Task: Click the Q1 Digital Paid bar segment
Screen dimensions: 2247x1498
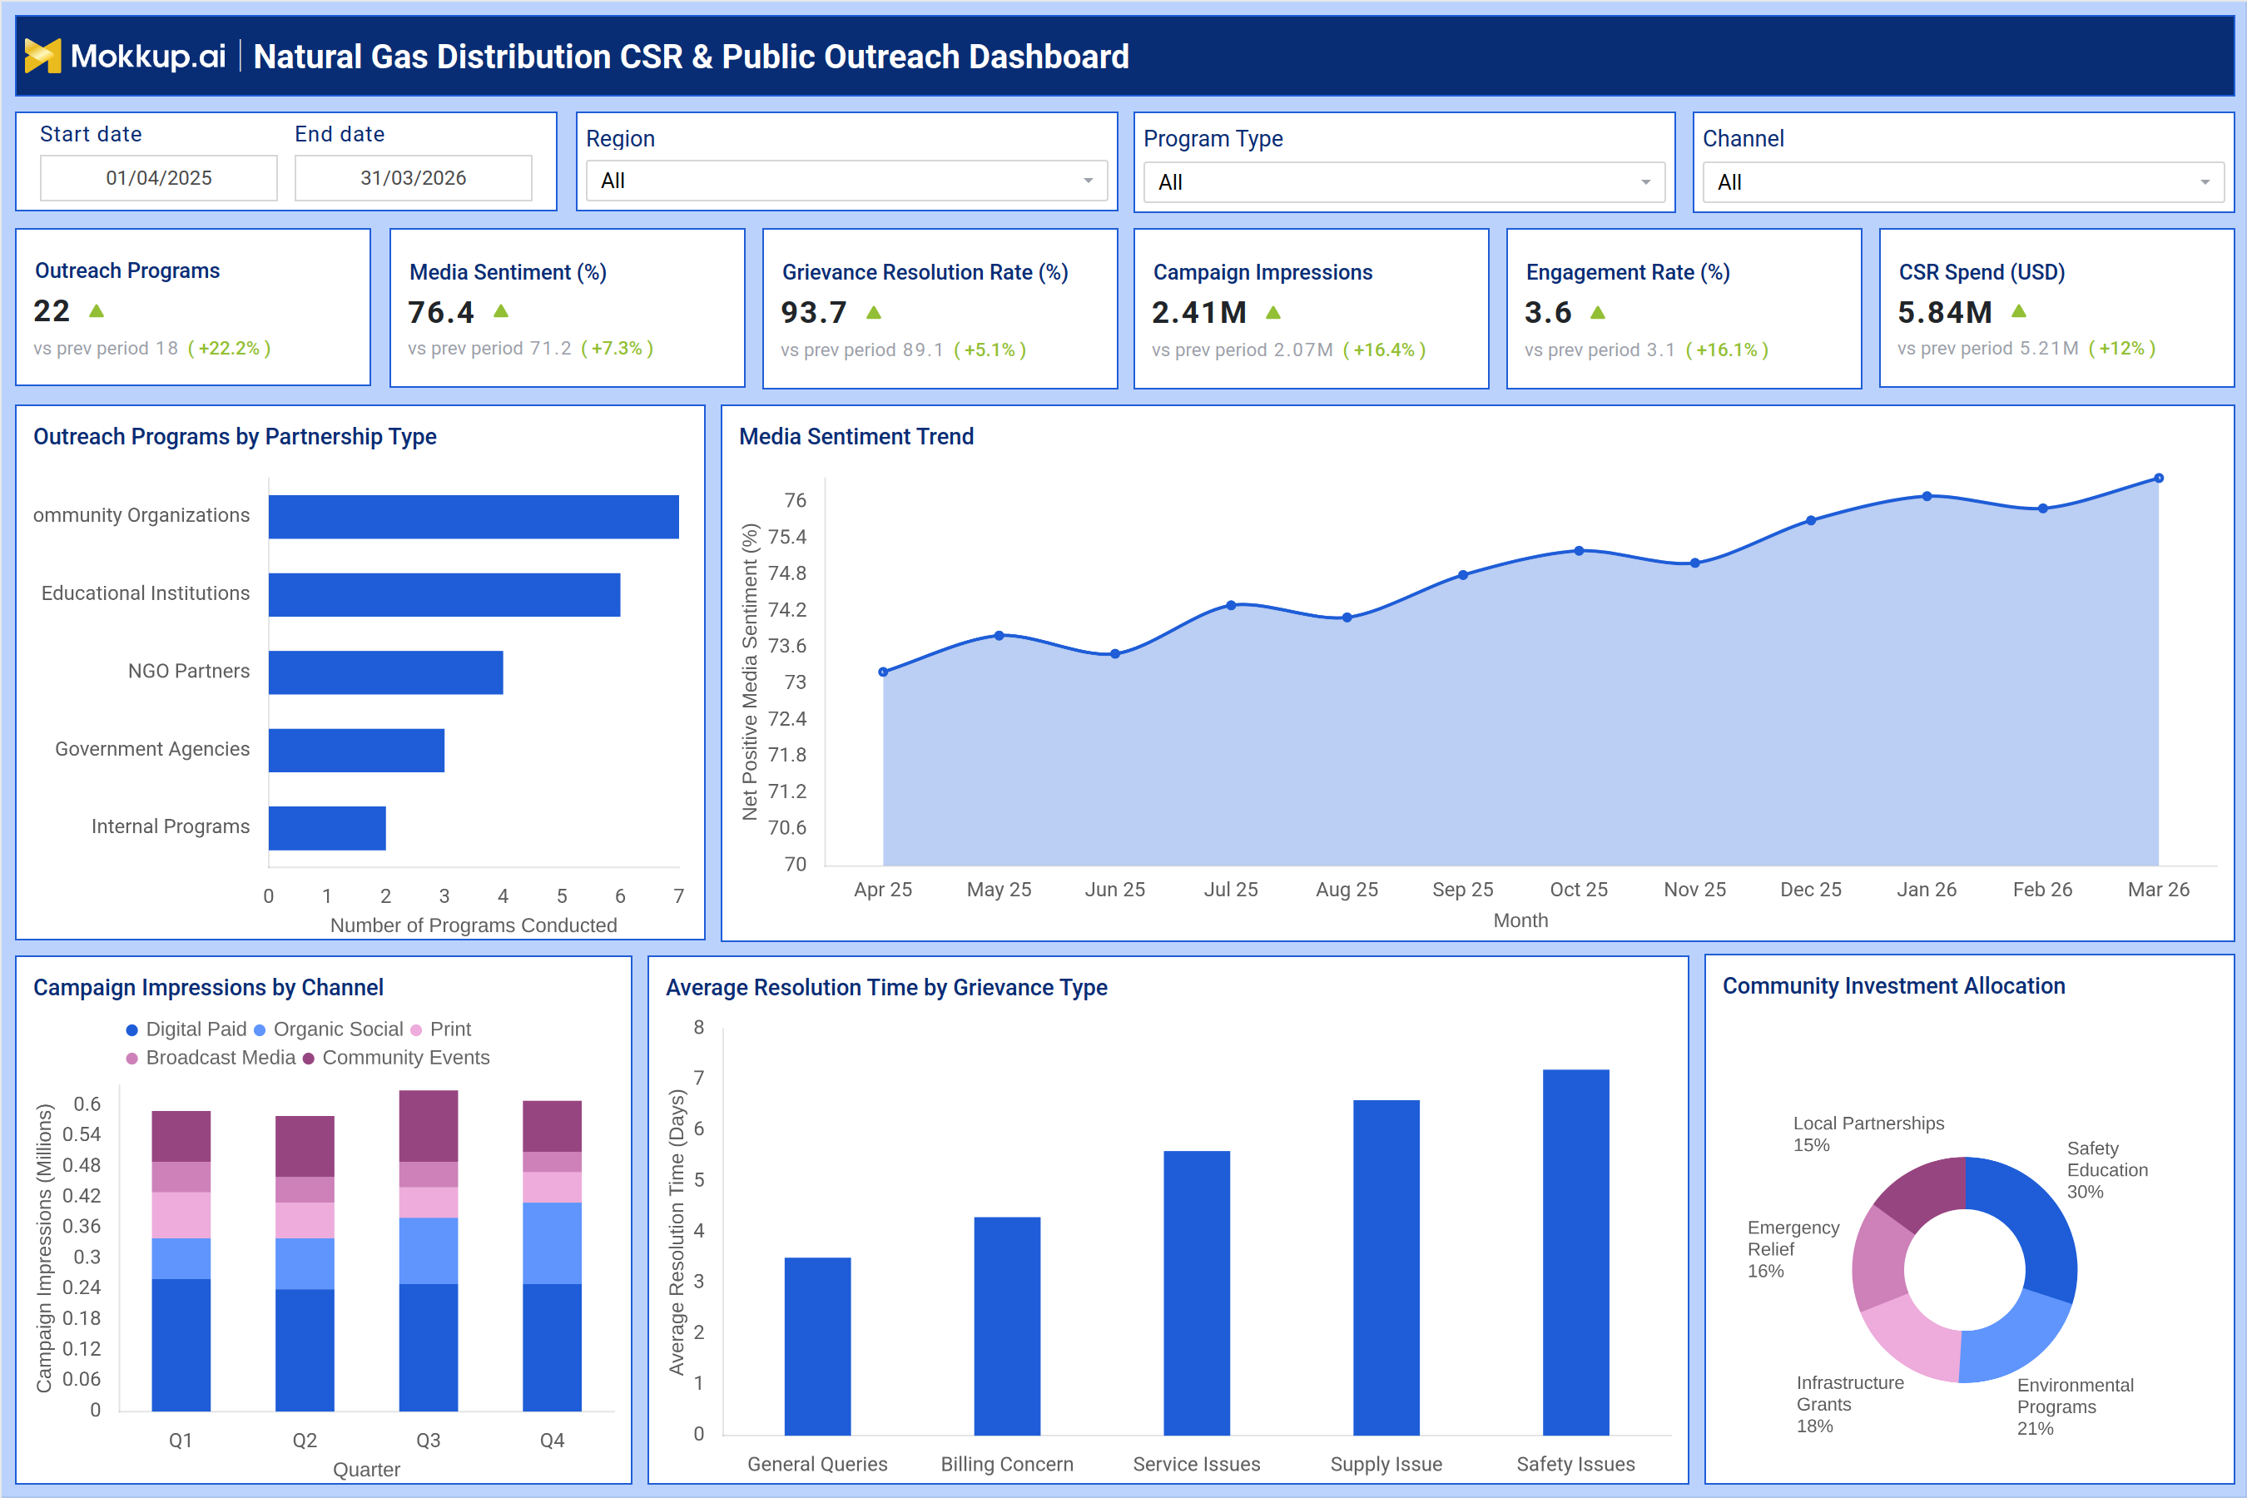Action: click(x=181, y=1345)
